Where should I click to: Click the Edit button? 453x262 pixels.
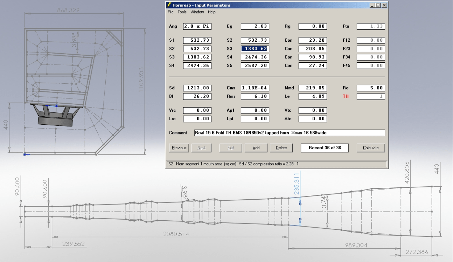click(x=231, y=148)
